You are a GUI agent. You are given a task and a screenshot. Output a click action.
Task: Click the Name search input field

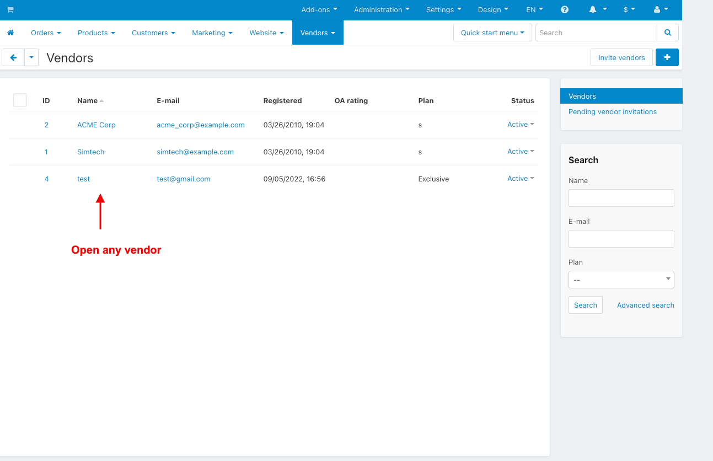621,198
